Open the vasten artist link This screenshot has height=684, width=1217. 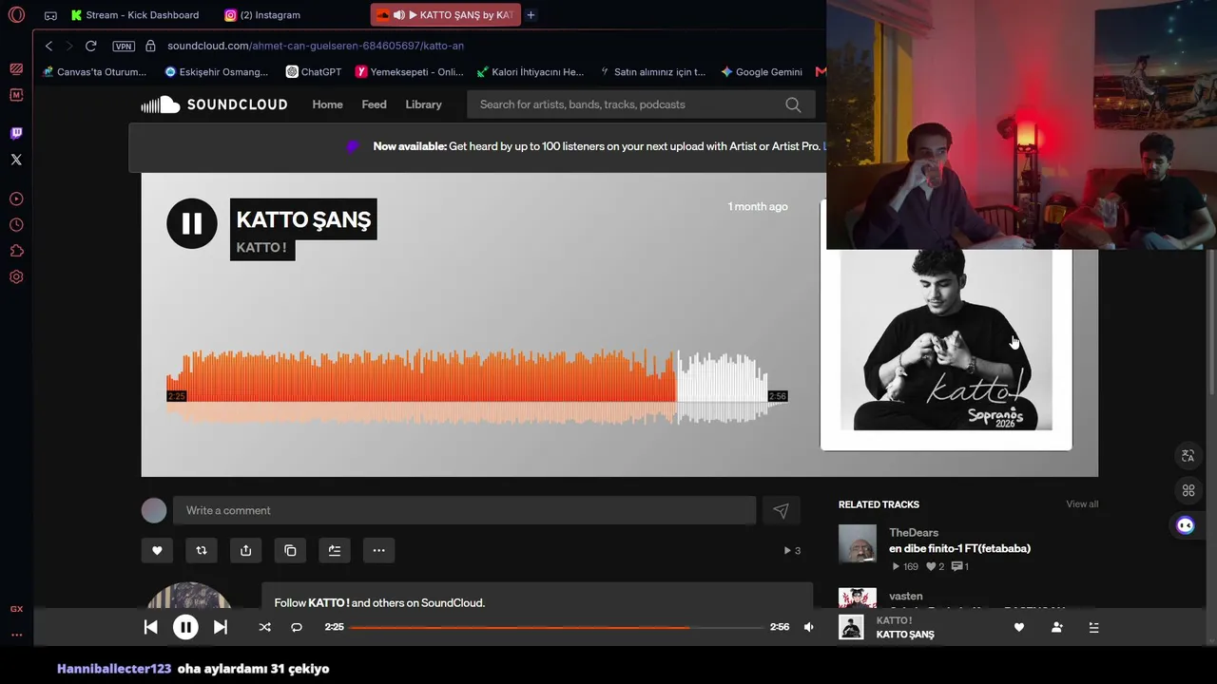(906, 597)
